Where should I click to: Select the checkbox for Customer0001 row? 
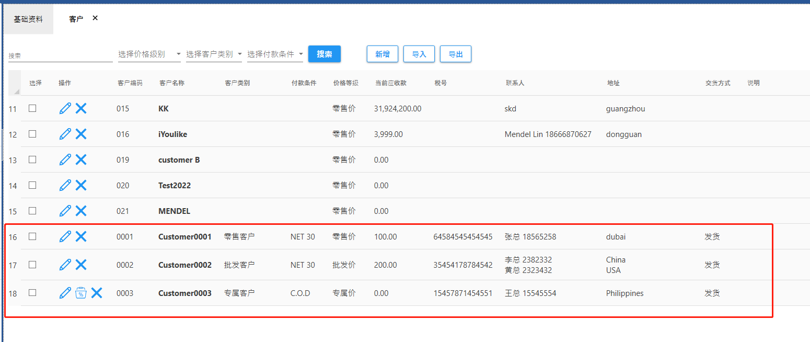pyautogui.click(x=32, y=236)
